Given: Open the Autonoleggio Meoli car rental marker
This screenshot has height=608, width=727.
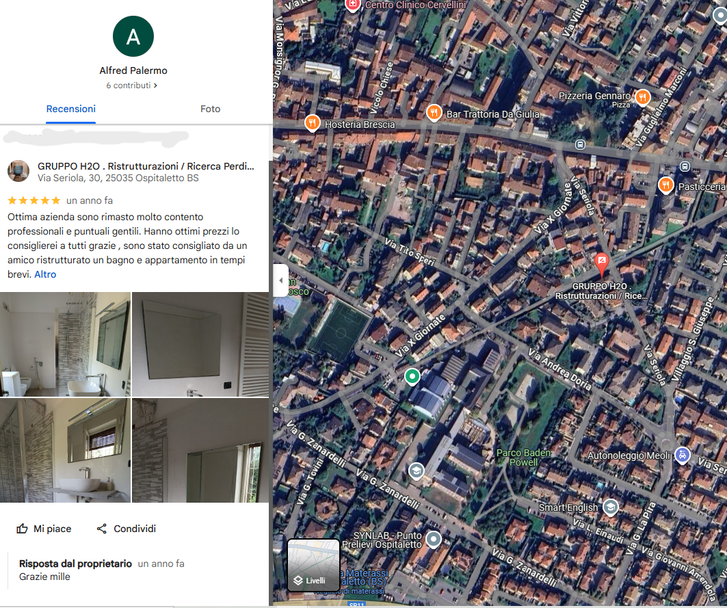Looking at the screenshot, I should tap(683, 455).
